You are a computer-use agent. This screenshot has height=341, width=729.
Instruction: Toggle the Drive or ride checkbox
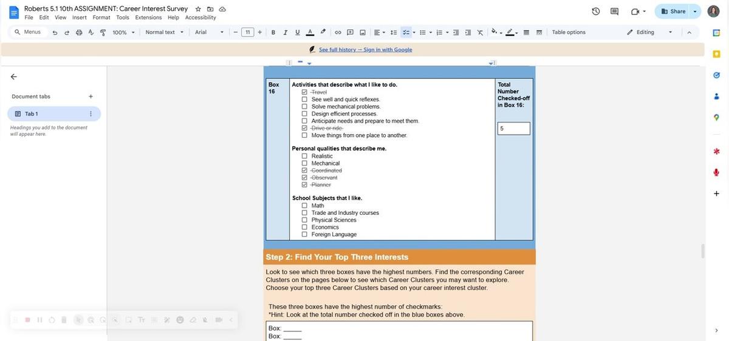click(x=304, y=128)
